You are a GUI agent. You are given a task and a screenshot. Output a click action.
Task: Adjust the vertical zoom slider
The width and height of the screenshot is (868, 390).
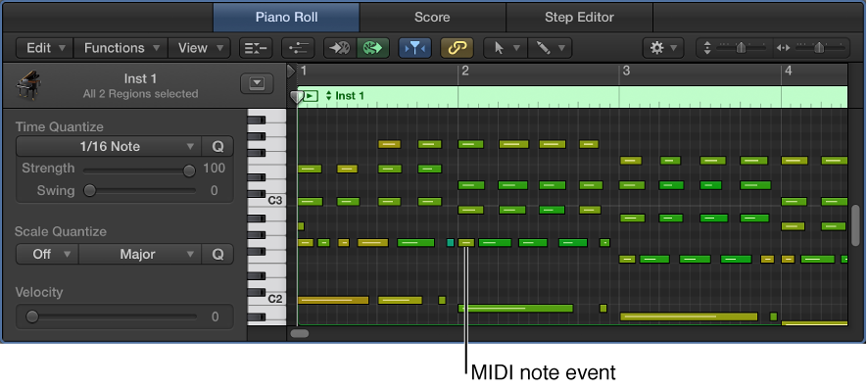(x=741, y=48)
